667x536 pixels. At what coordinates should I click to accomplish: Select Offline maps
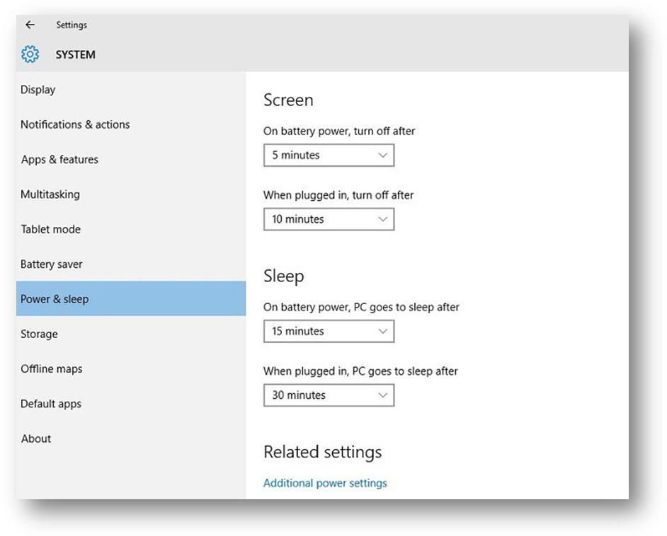pyautogui.click(x=50, y=368)
